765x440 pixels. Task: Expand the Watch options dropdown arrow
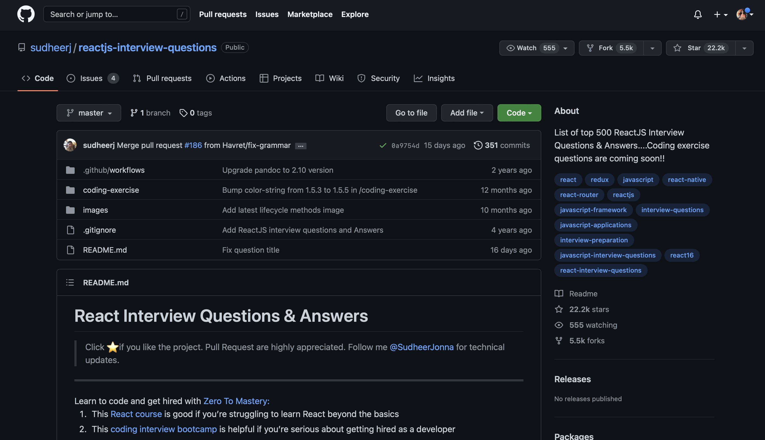(x=565, y=48)
